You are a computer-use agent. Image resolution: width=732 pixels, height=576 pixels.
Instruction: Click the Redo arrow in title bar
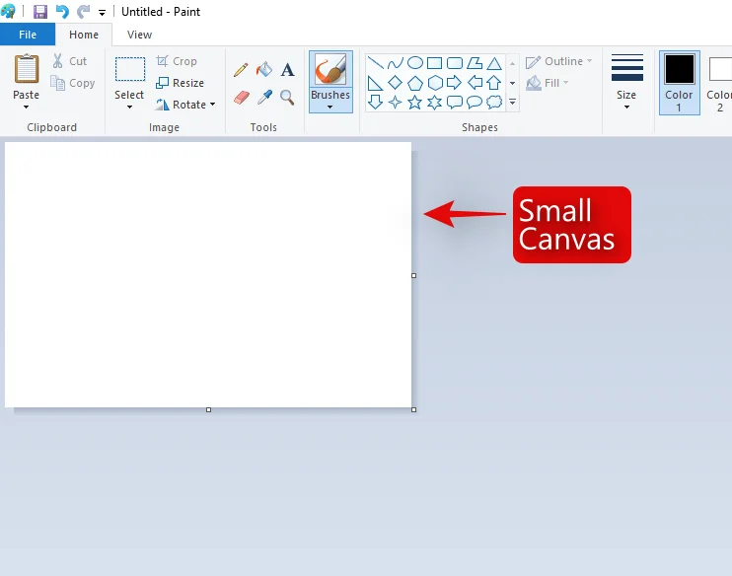(84, 12)
